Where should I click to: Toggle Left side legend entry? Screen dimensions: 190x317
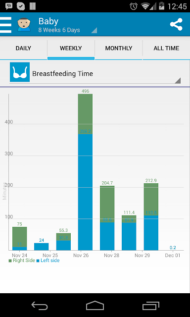pyautogui.click(x=48, y=261)
